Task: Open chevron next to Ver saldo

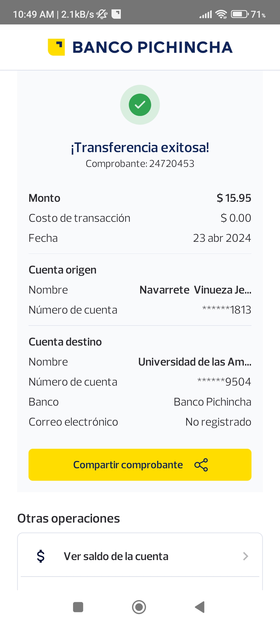Action: [245, 556]
